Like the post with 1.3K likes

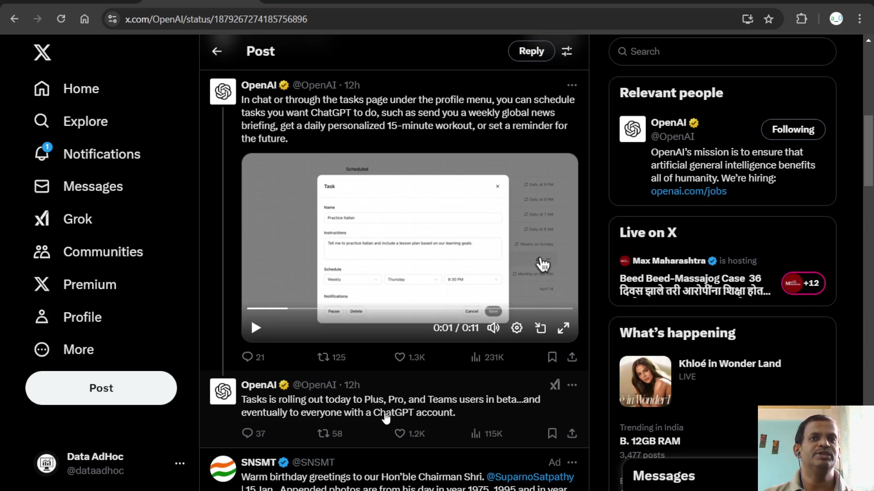coord(410,357)
